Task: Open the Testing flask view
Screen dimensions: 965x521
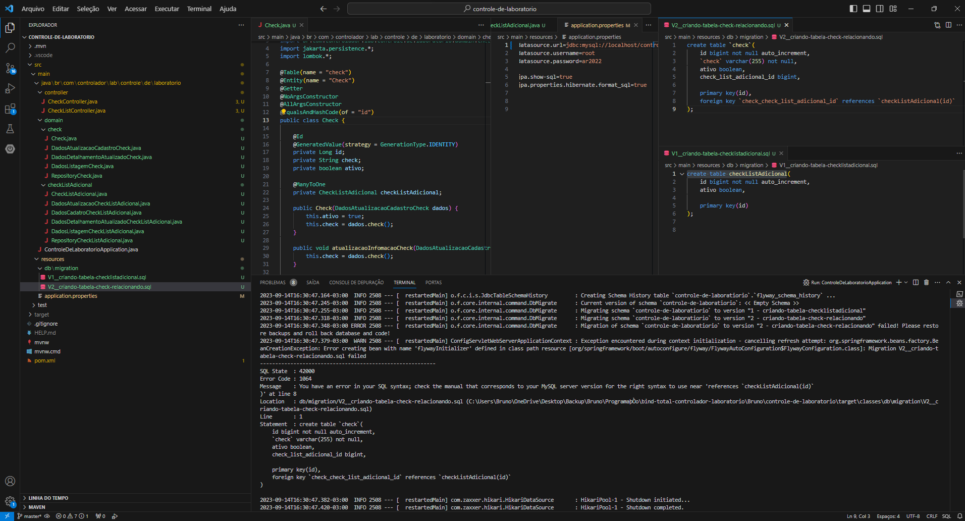Action: click(10, 129)
